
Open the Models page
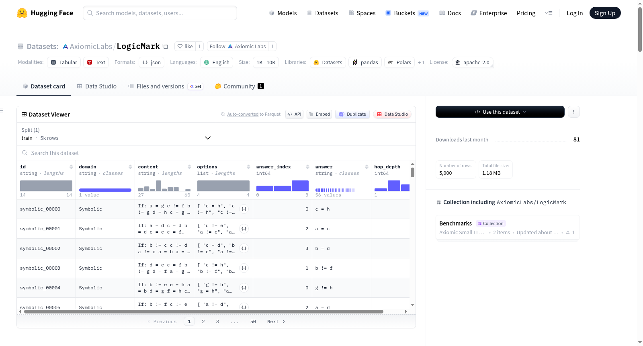(283, 13)
